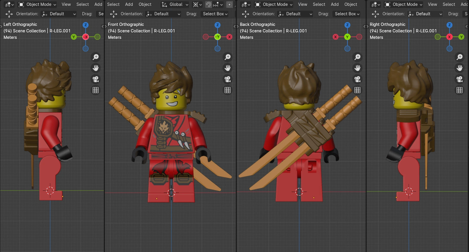Open View menu in Right Orthographic viewport header
Viewport: 469px width, 252px height.
[x=432, y=4]
